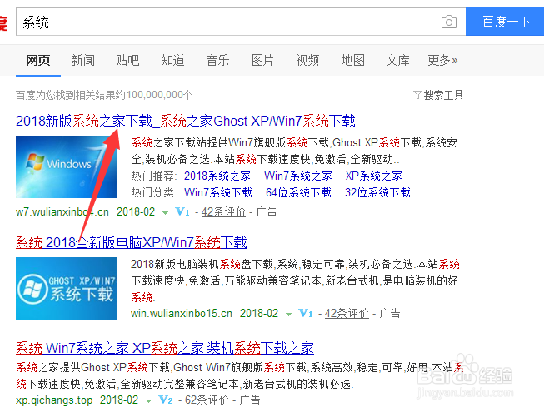
Task: Switch to the 新闻 tab
Action: 83,60
